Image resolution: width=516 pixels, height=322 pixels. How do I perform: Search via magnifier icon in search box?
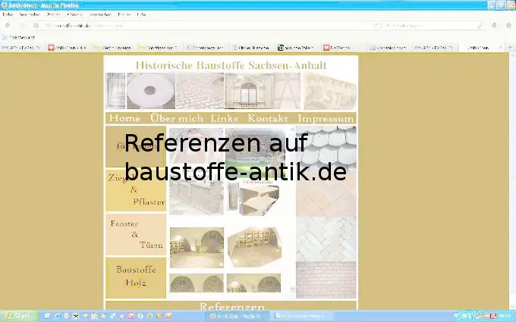pos(480,26)
